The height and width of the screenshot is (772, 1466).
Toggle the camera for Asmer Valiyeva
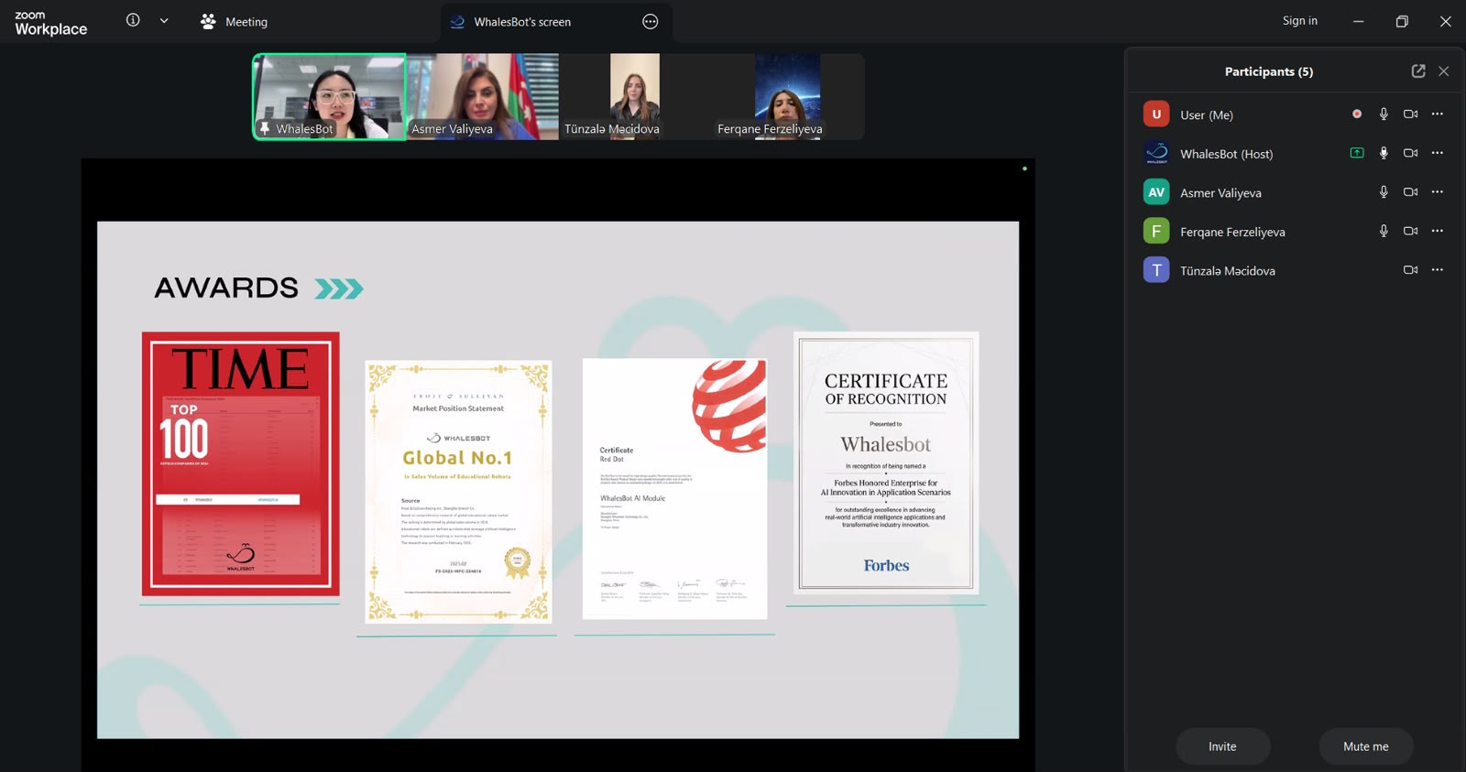click(1411, 192)
